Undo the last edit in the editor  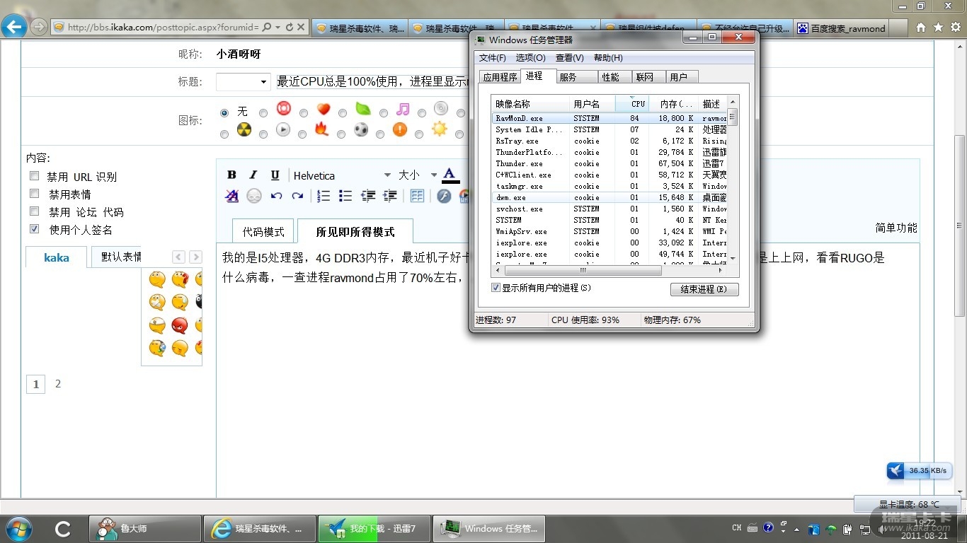pos(276,196)
